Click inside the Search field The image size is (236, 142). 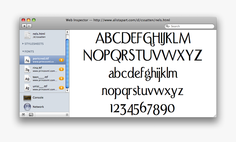pyautogui.click(x=192, y=26)
